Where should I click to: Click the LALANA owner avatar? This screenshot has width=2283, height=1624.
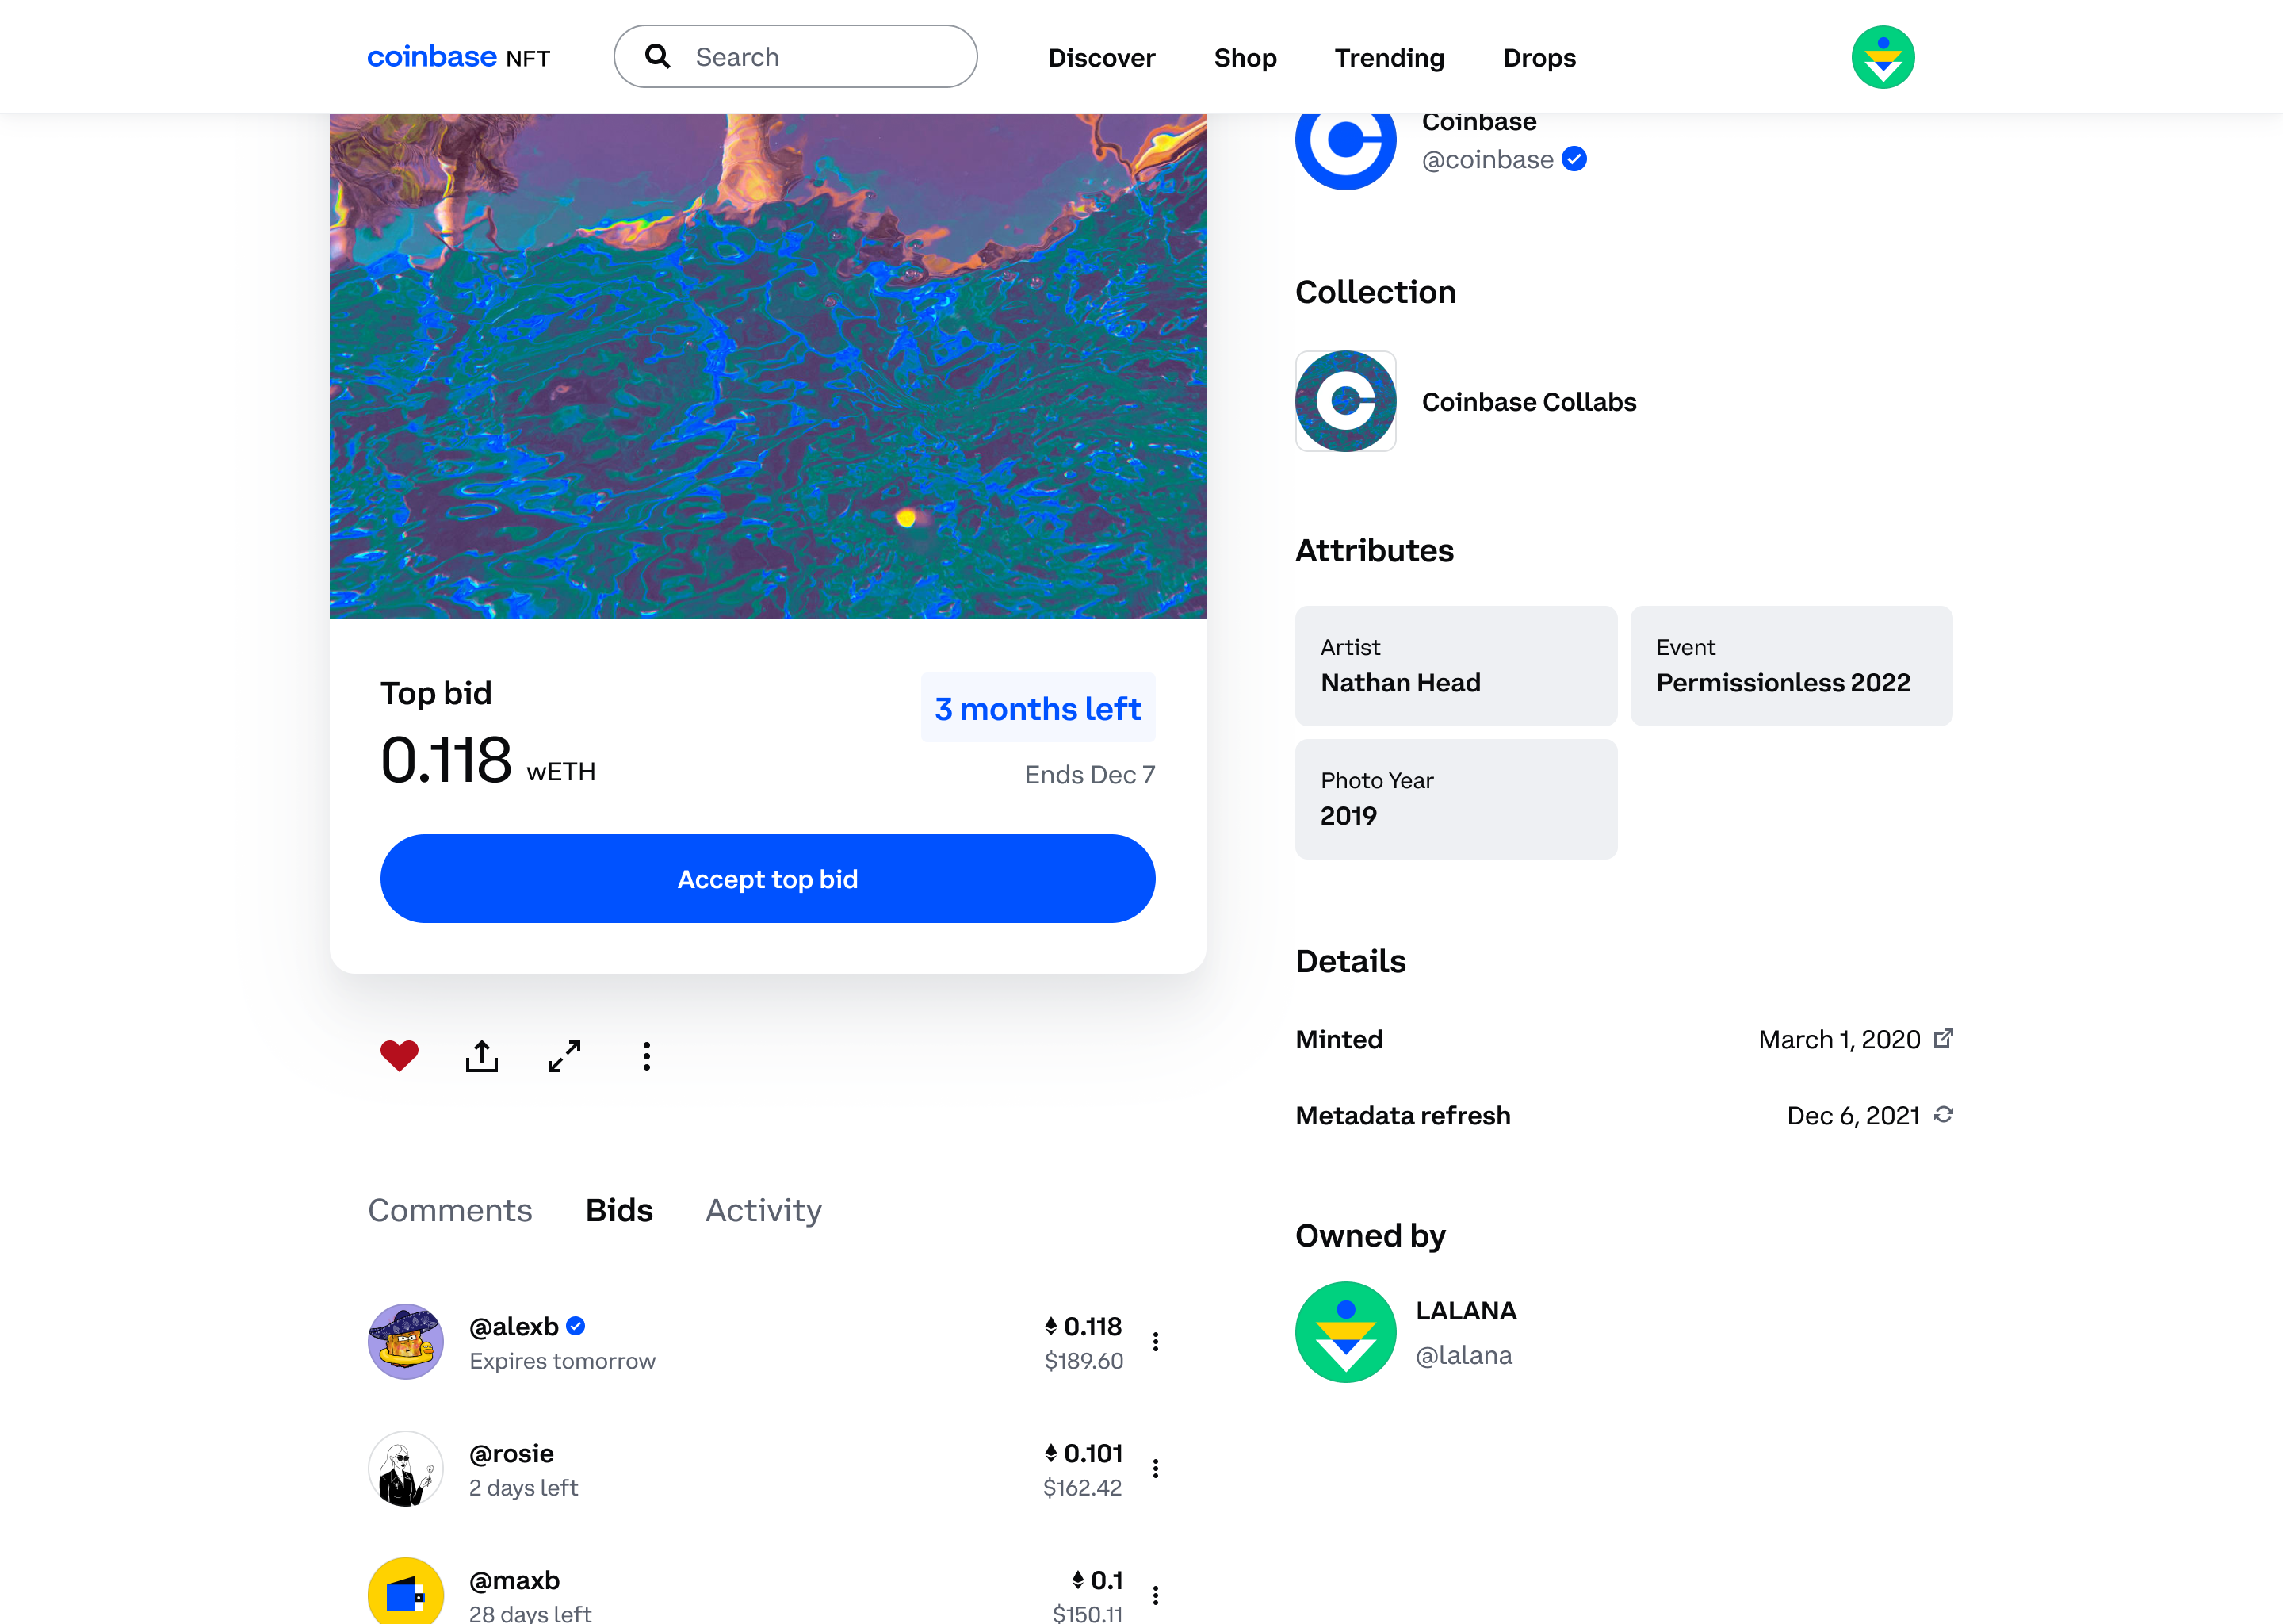(x=1345, y=1332)
